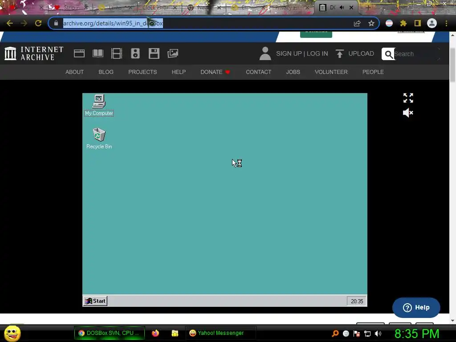Click the page vertical scrollbar thumb
Viewport: 456px width, 342px height.
click(452, 65)
